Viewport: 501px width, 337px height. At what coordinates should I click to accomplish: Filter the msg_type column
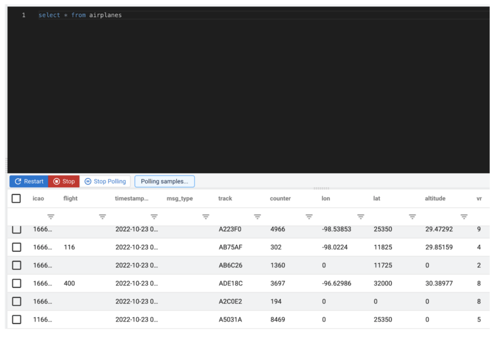(x=205, y=216)
